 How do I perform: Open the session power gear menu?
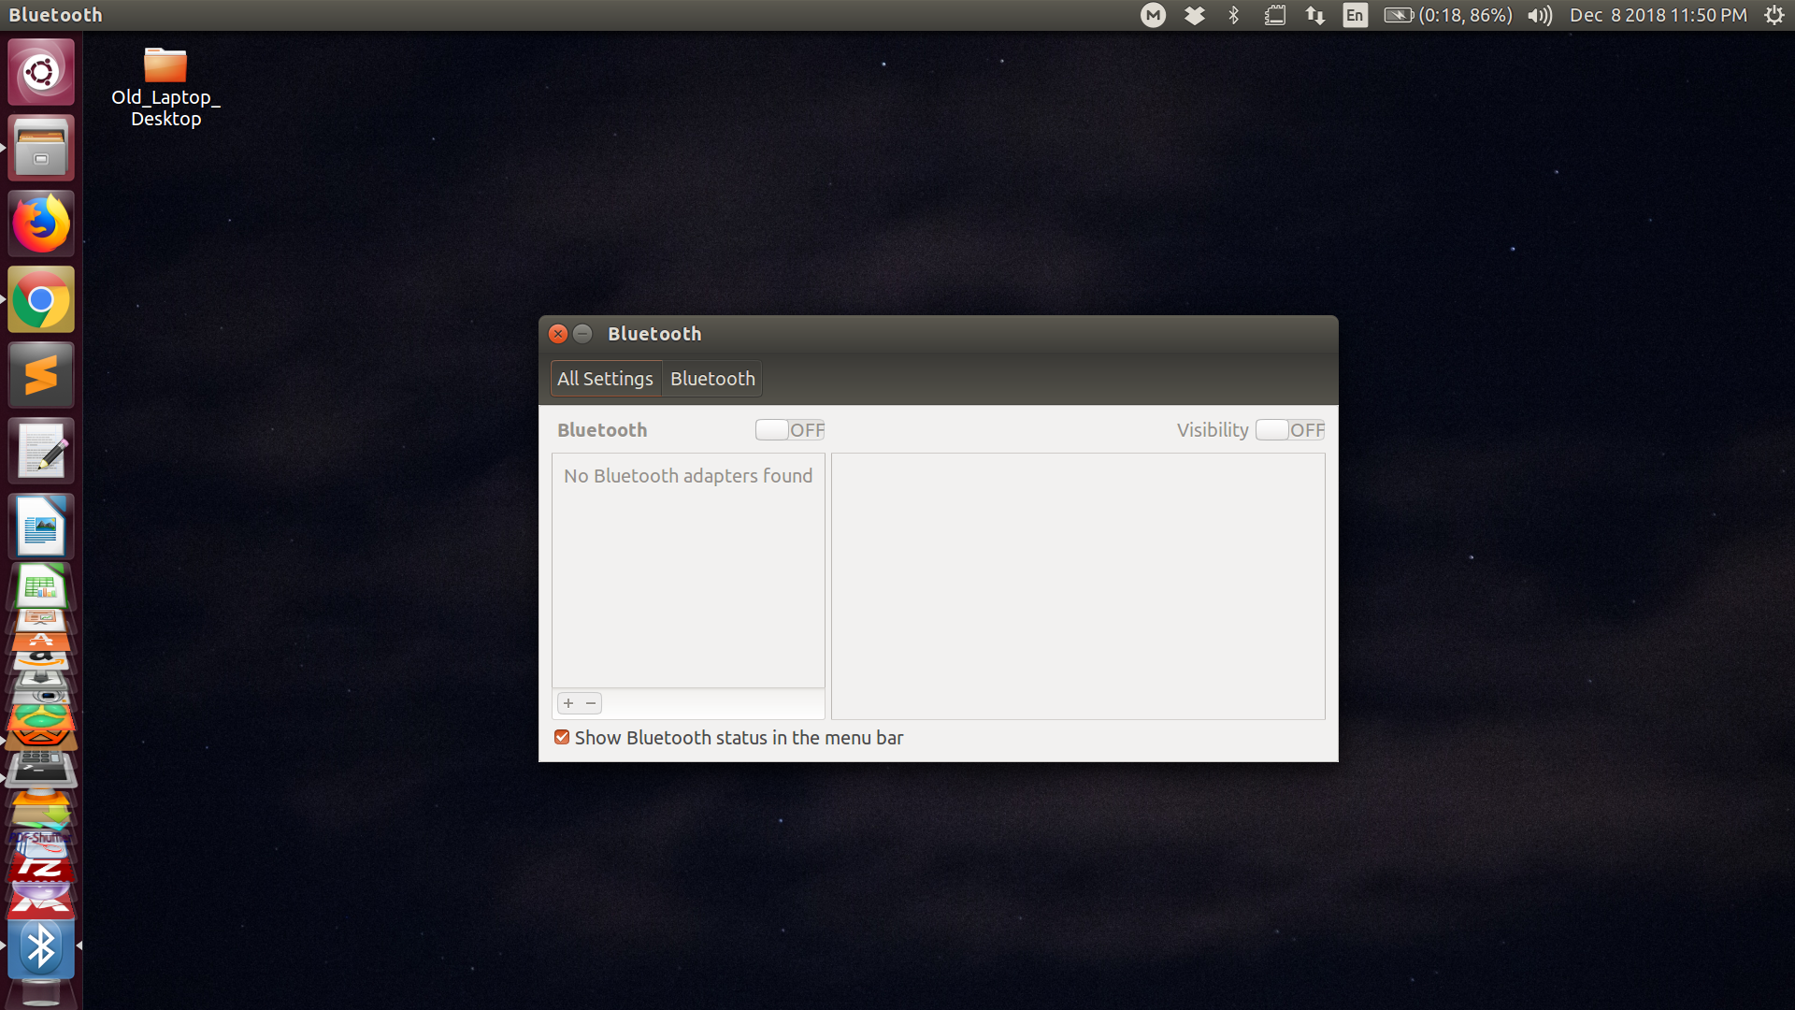1774,15
